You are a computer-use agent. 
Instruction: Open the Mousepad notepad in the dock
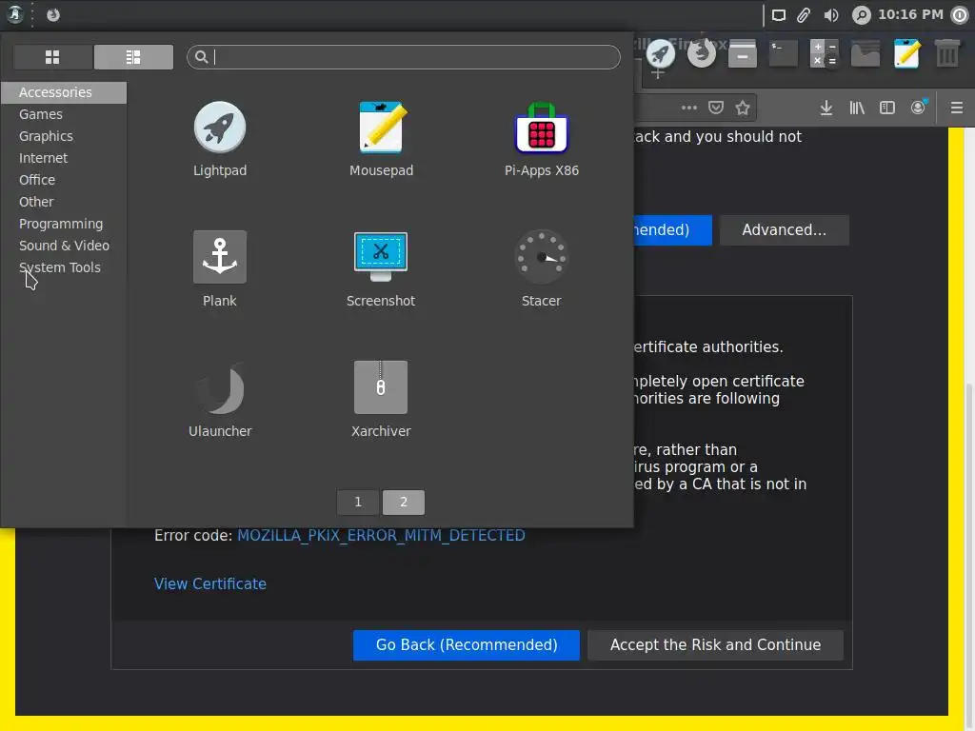906,53
